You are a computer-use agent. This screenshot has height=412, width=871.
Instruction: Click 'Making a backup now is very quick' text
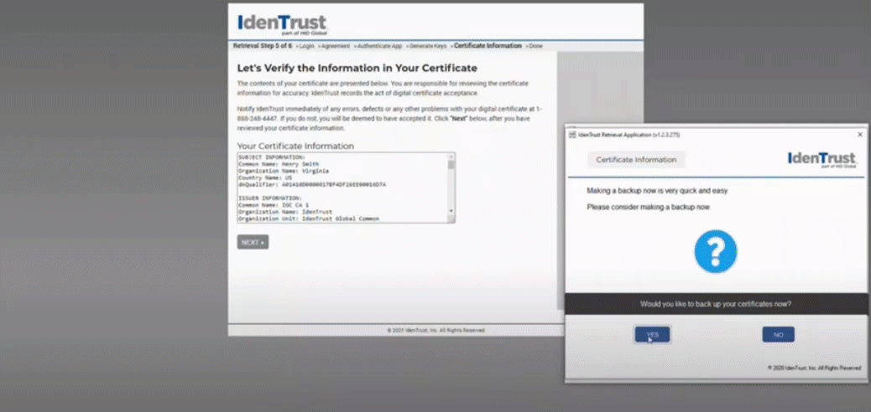click(x=657, y=191)
